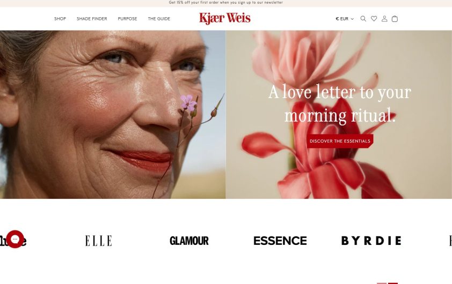Click the chevron beside EUR

352,19
